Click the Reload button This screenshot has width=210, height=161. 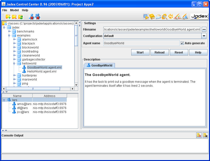(160, 52)
